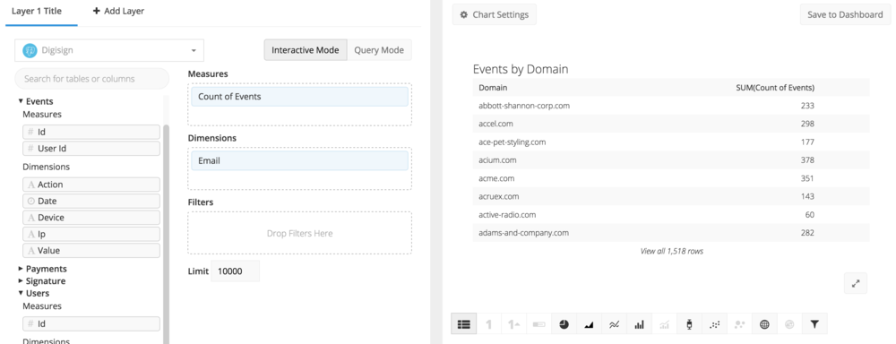Collapse the Events table tree

(x=21, y=102)
